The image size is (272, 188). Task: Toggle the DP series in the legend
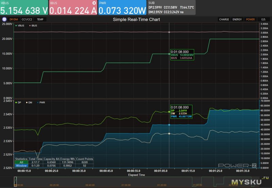(18, 103)
